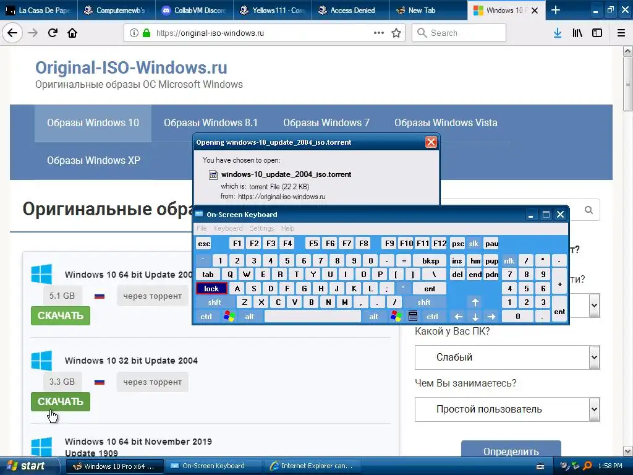Toggle the slk key on On-Screen Keyboard
The image size is (633, 475).
point(474,243)
